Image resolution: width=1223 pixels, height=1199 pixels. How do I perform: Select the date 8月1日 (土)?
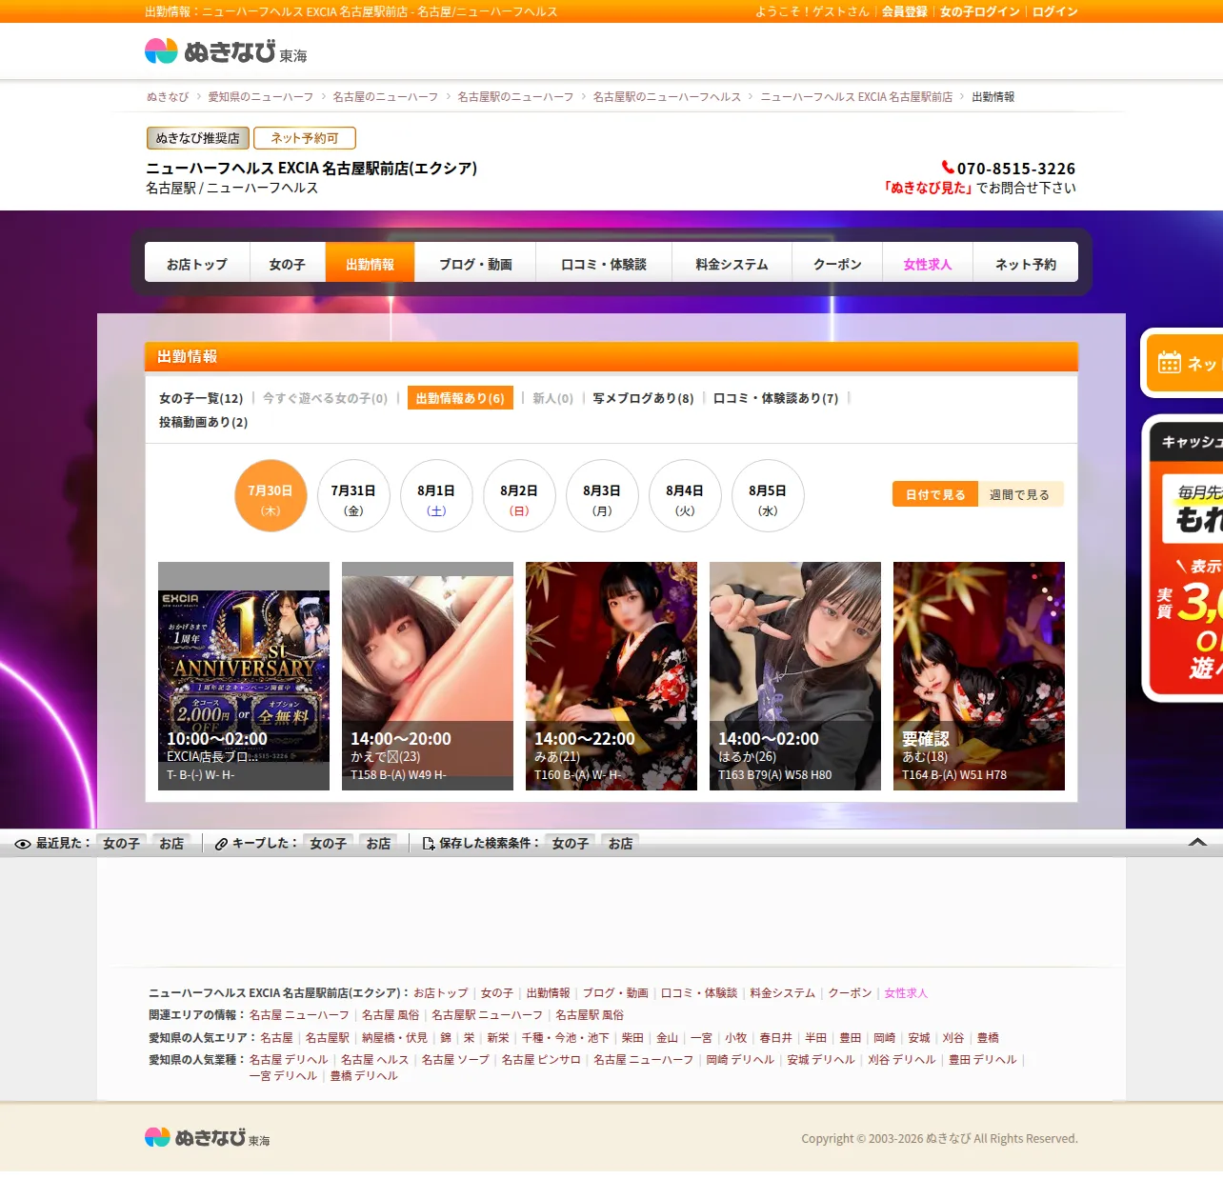click(436, 496)
